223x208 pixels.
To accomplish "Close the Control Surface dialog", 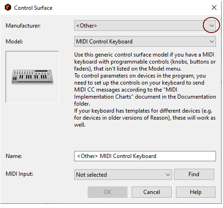I will (214, 7).
